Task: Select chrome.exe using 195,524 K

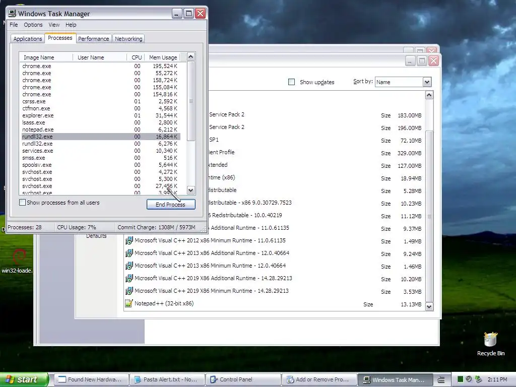Action: pos(101,66)
